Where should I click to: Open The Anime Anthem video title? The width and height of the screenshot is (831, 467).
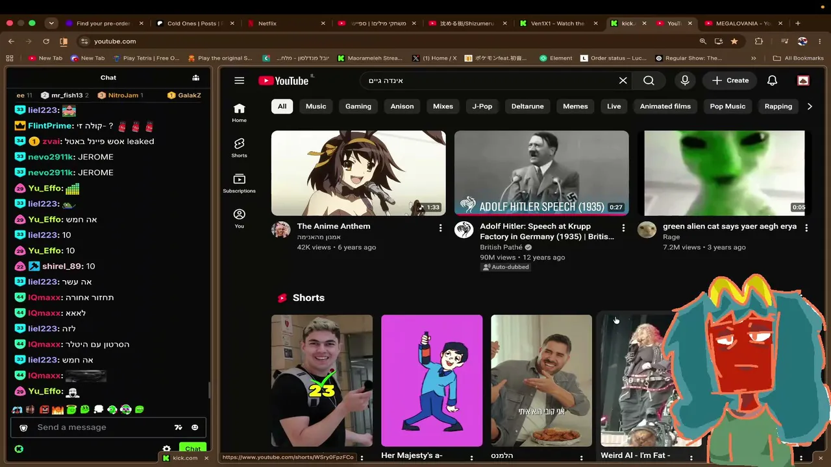(334, 226)
